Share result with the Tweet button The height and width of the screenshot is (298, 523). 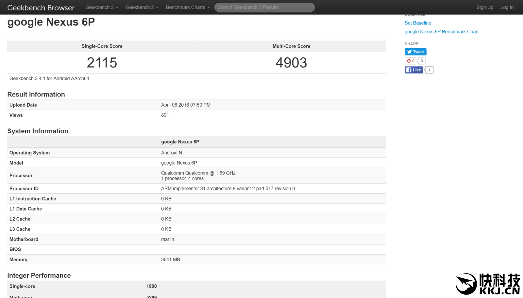pos(415,52)
